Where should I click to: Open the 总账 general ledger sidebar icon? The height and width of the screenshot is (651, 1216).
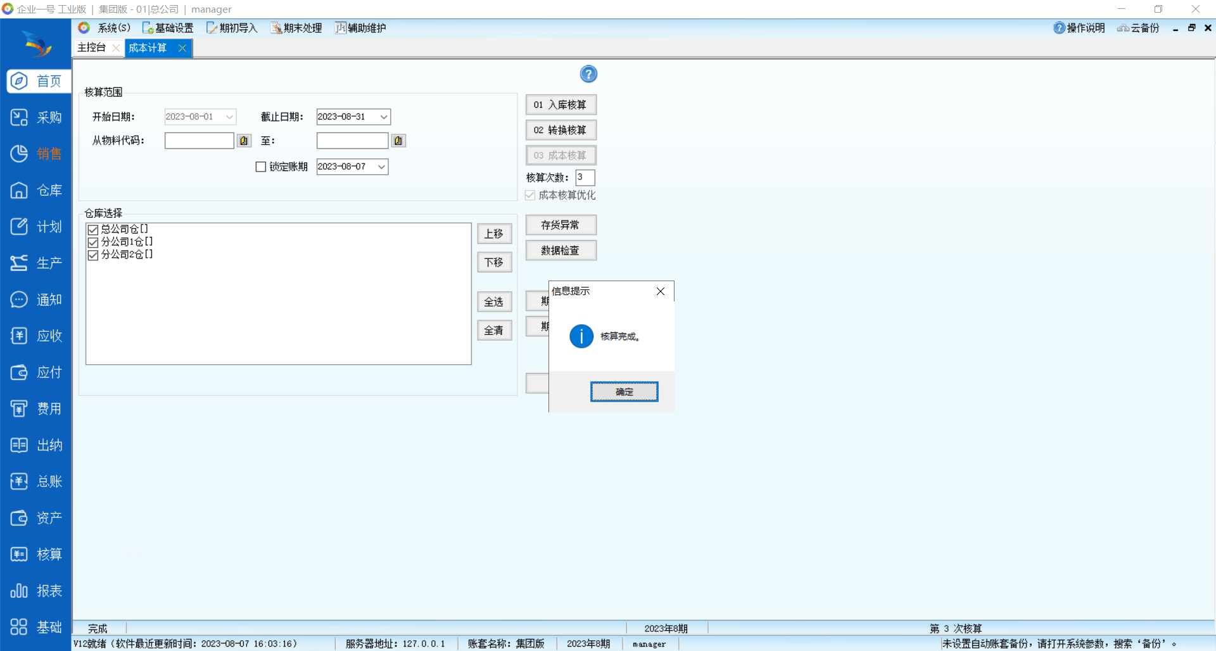coord(36,482)
